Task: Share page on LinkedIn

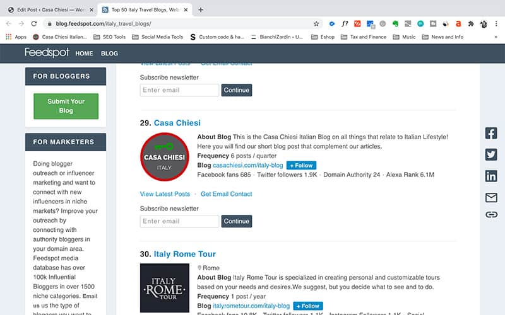Action: 491,176
